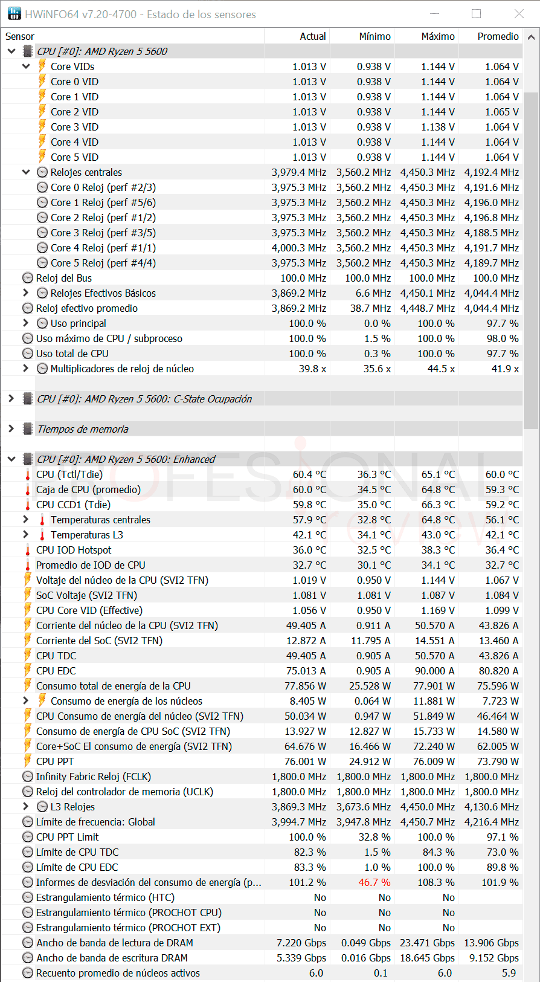This screenshot has width=540, height=982.
Task: Maximize the HWiNFO64 window
Action: [477, 14]
